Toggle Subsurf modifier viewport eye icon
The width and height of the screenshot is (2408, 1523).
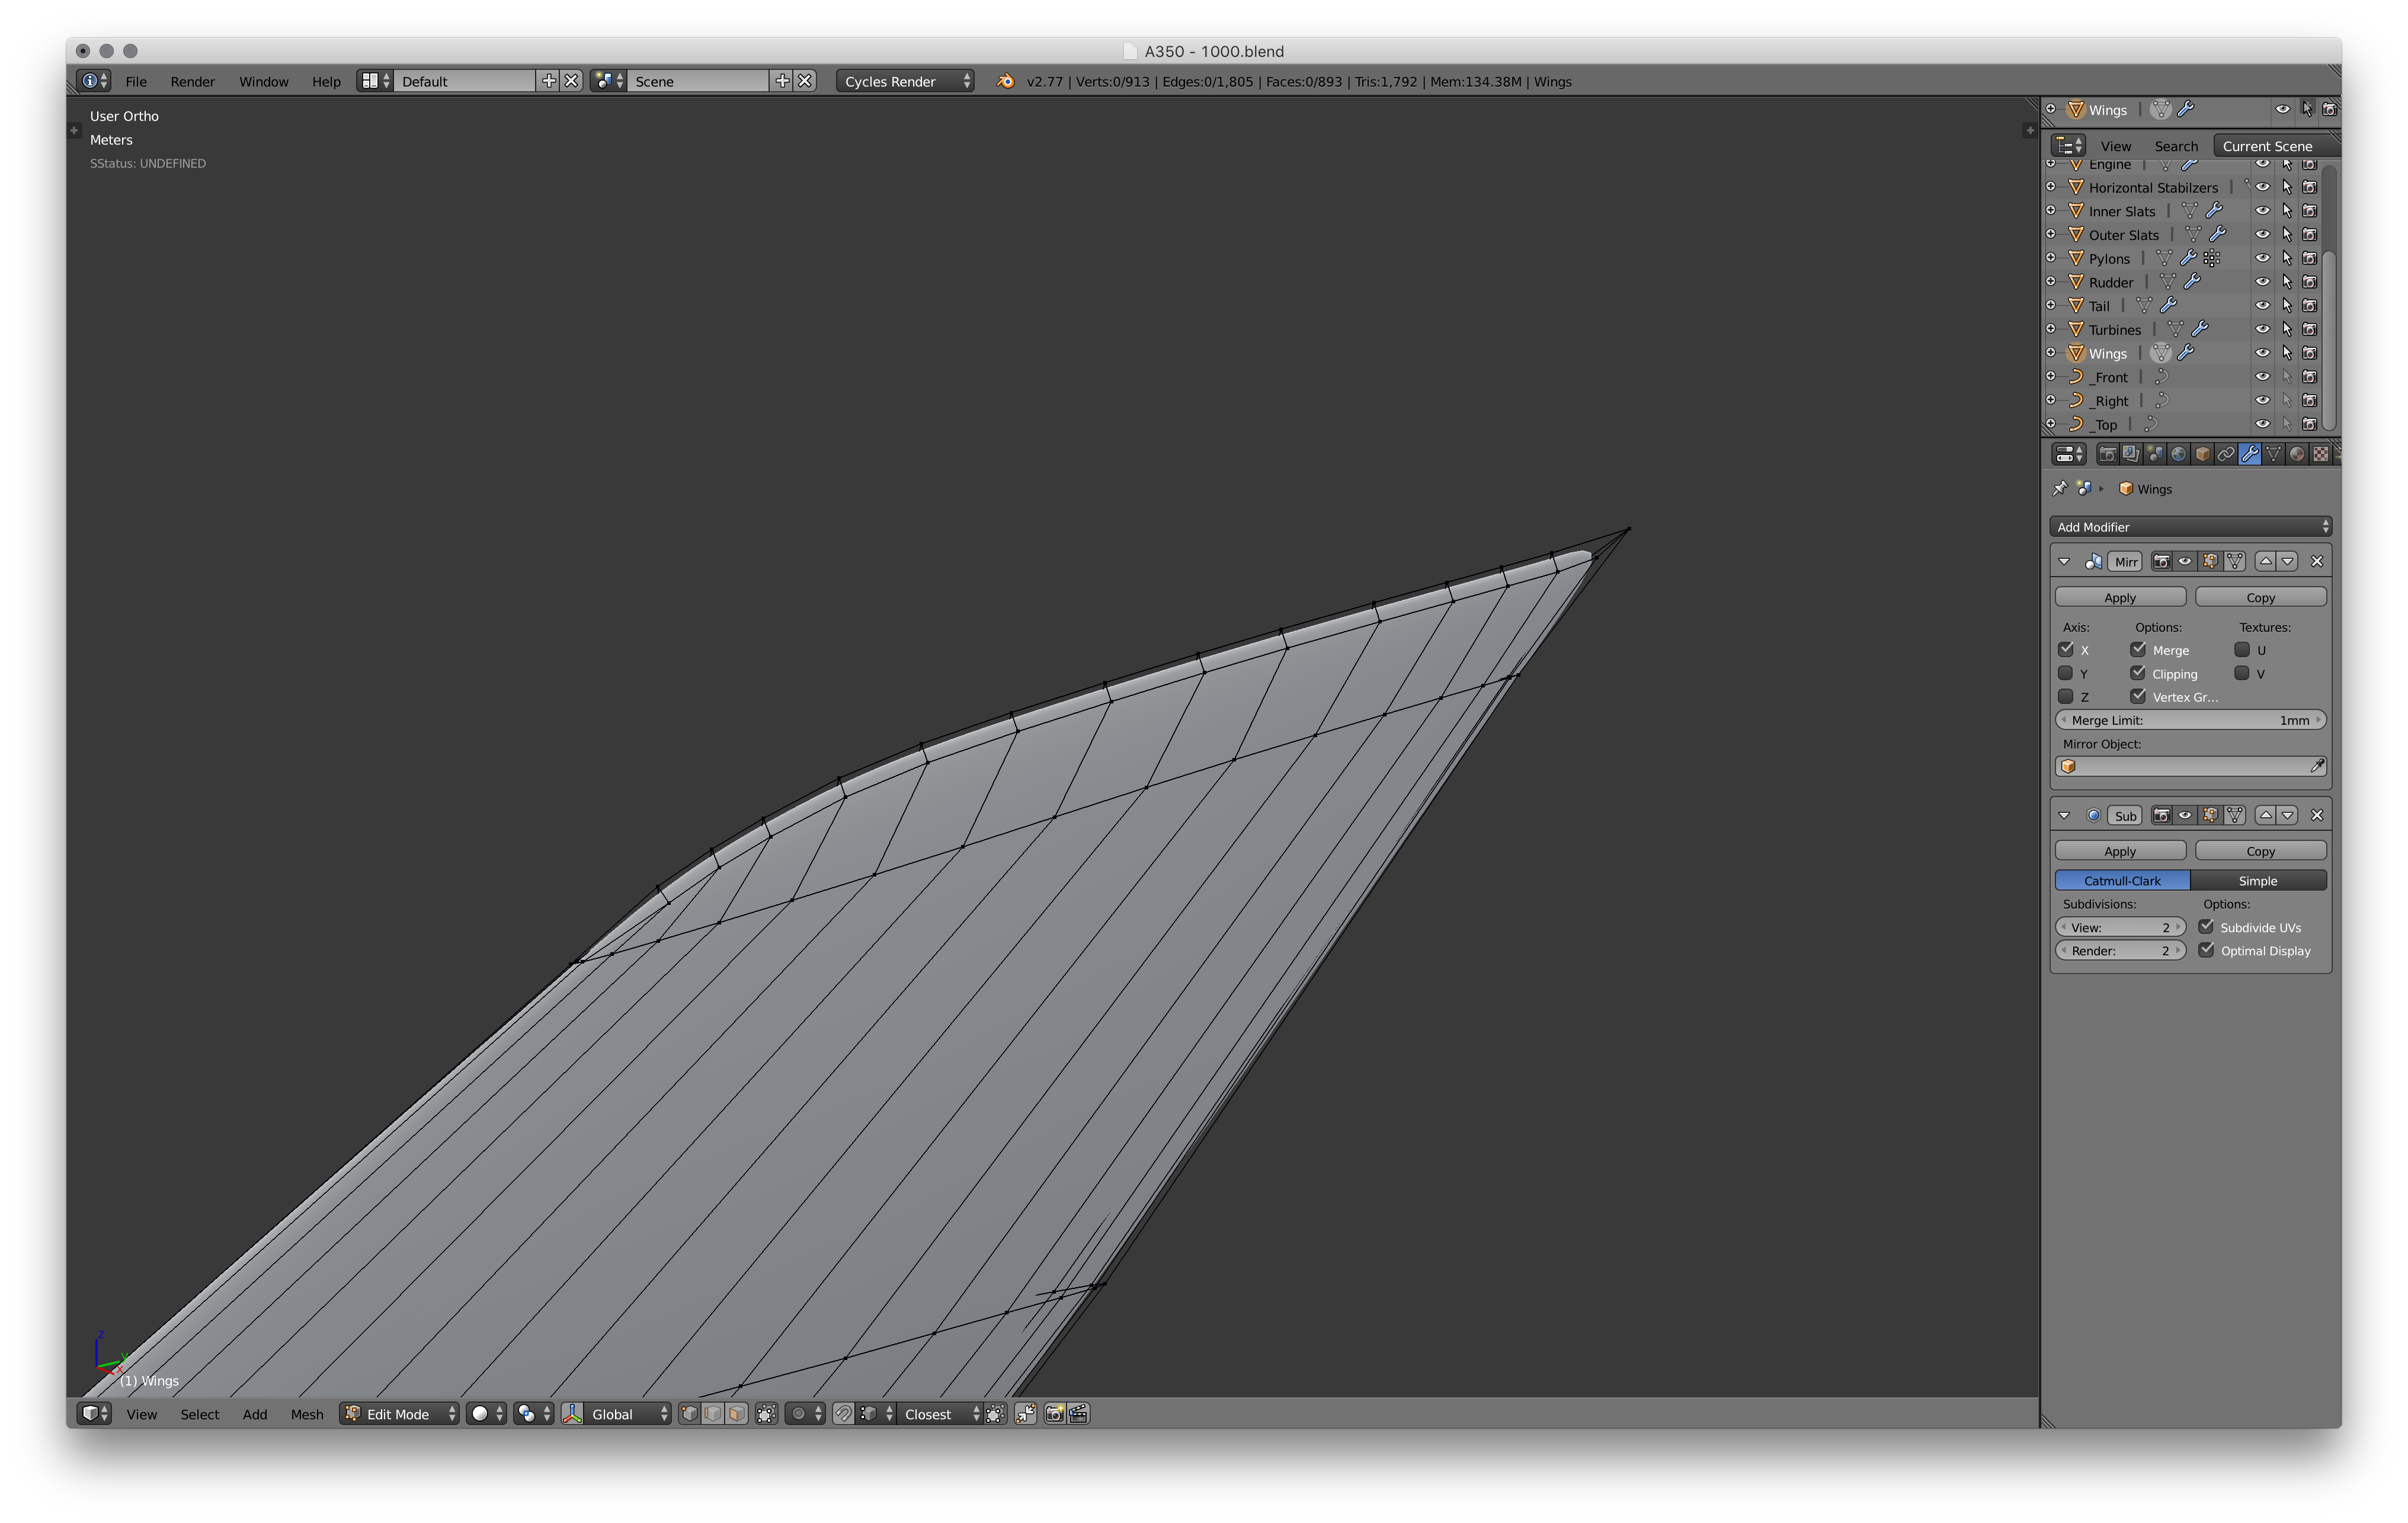pyautogui.click(x=2185, y=815)
